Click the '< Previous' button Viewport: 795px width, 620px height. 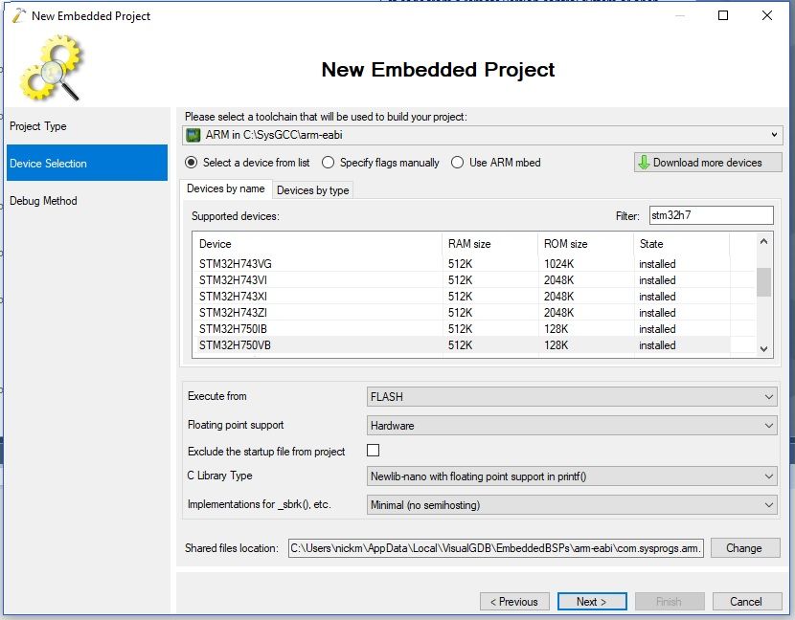(x=514, y=602)
